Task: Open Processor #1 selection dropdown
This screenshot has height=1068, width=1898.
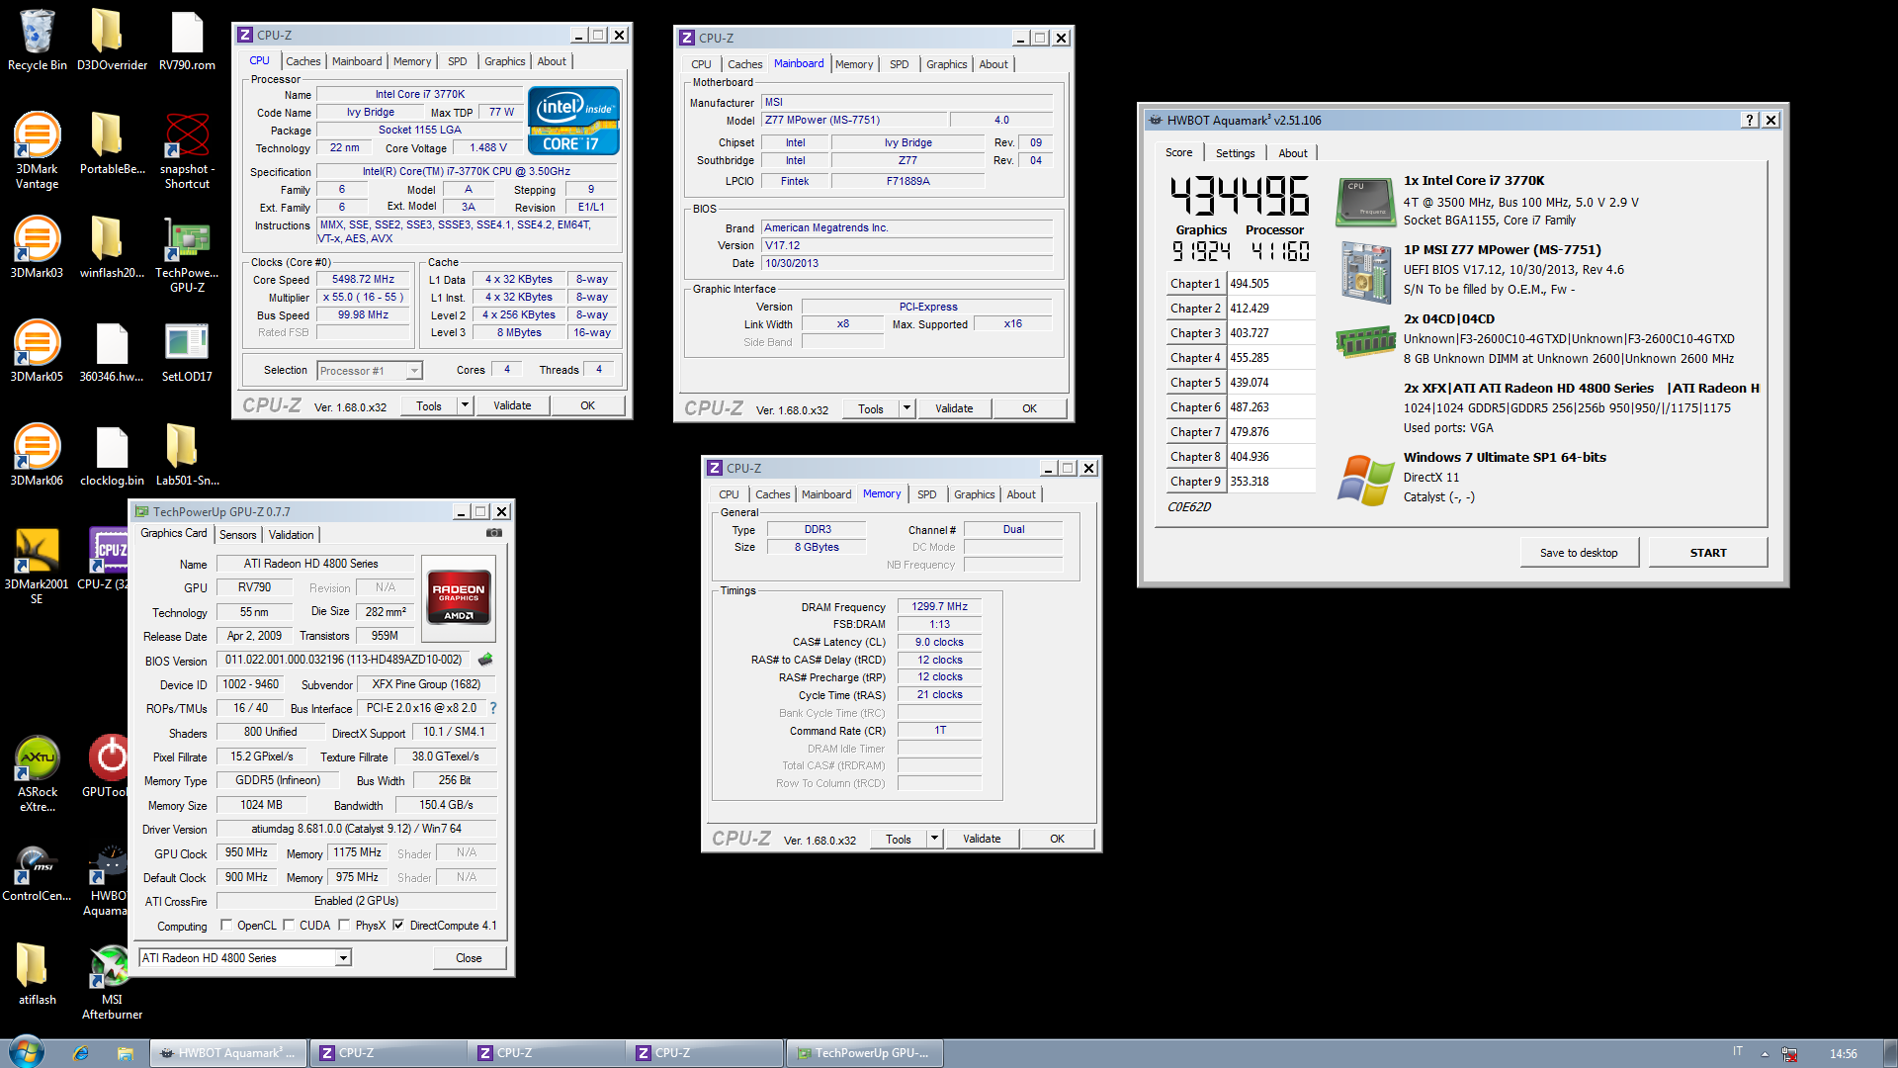Action: click(x=370, y=371)
